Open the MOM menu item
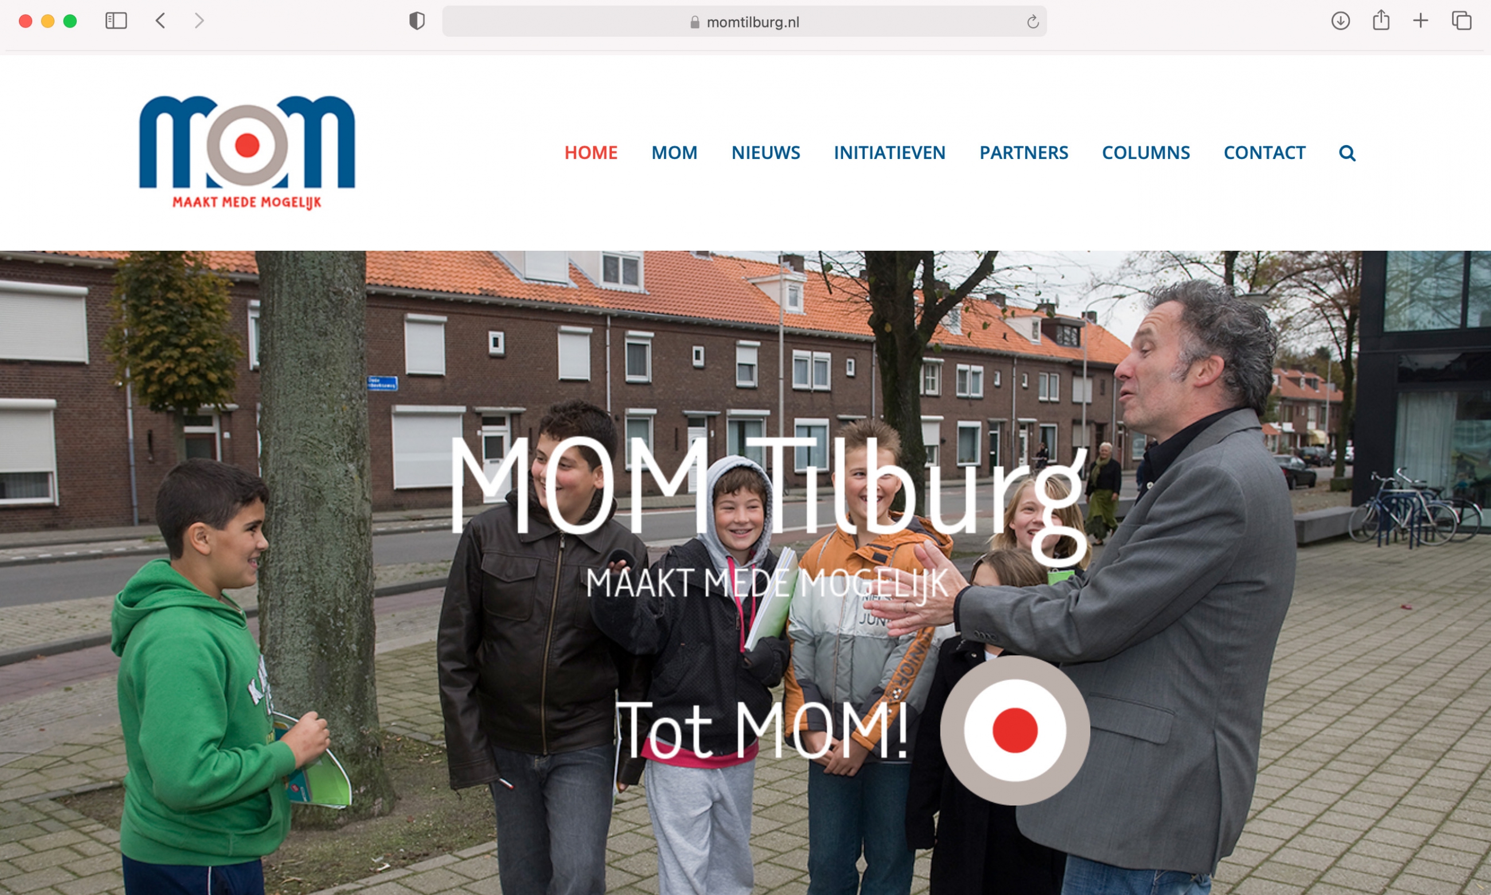 coord(674,153)
